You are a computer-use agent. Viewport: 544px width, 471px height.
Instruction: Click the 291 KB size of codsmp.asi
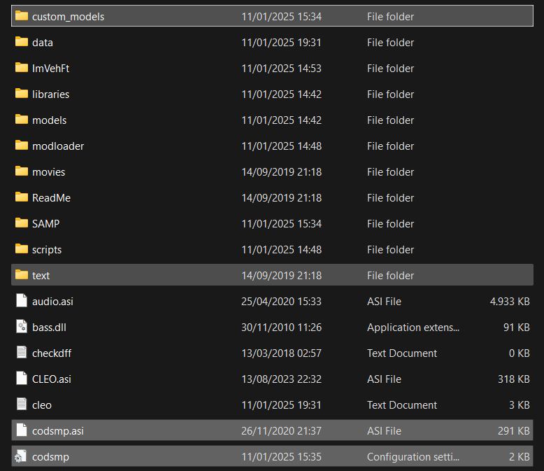pos(514,431)
